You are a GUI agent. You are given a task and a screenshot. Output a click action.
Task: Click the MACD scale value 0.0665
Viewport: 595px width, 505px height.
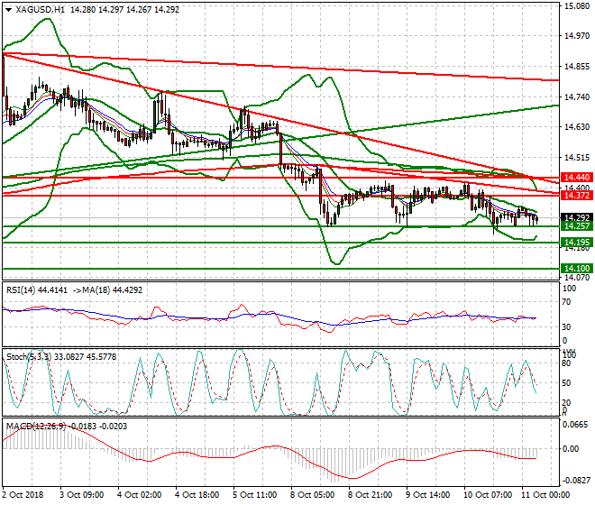[x=575, y=425]
